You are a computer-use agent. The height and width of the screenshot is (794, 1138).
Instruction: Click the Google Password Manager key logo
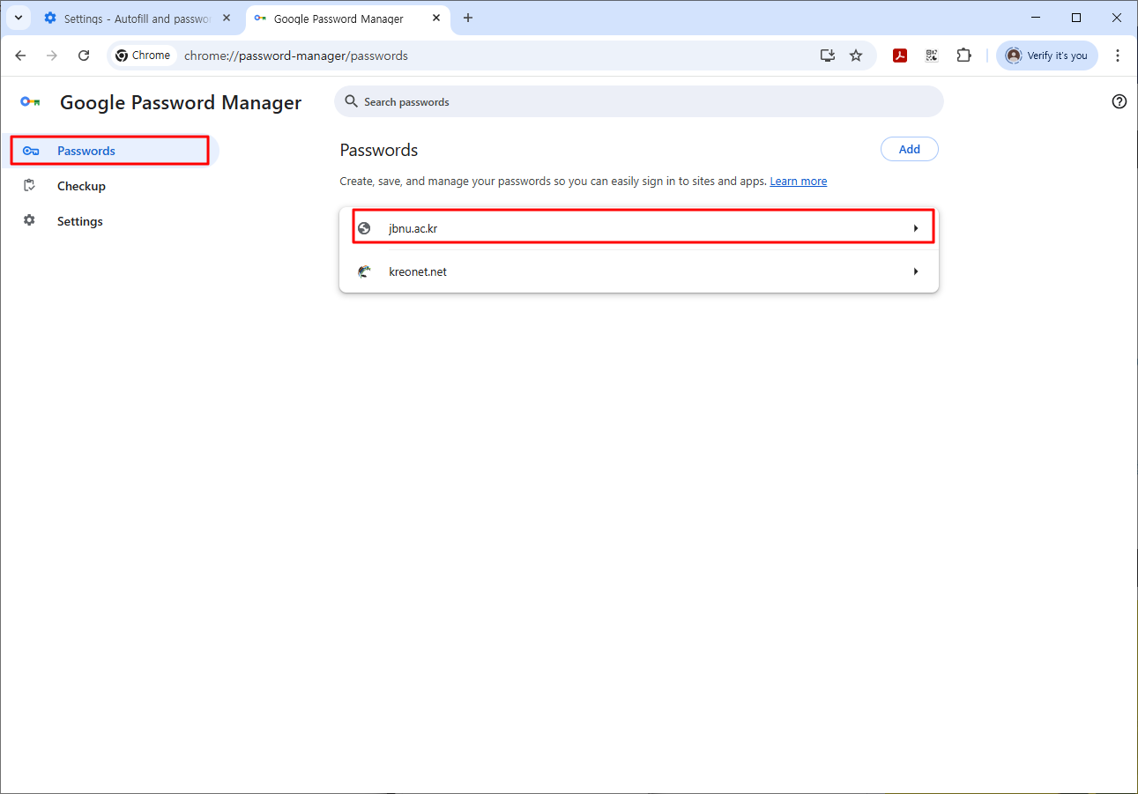pos(30,102)
